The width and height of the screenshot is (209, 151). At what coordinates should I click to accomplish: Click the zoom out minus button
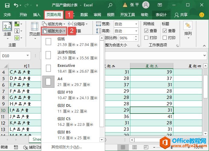[x=154, y=147]
